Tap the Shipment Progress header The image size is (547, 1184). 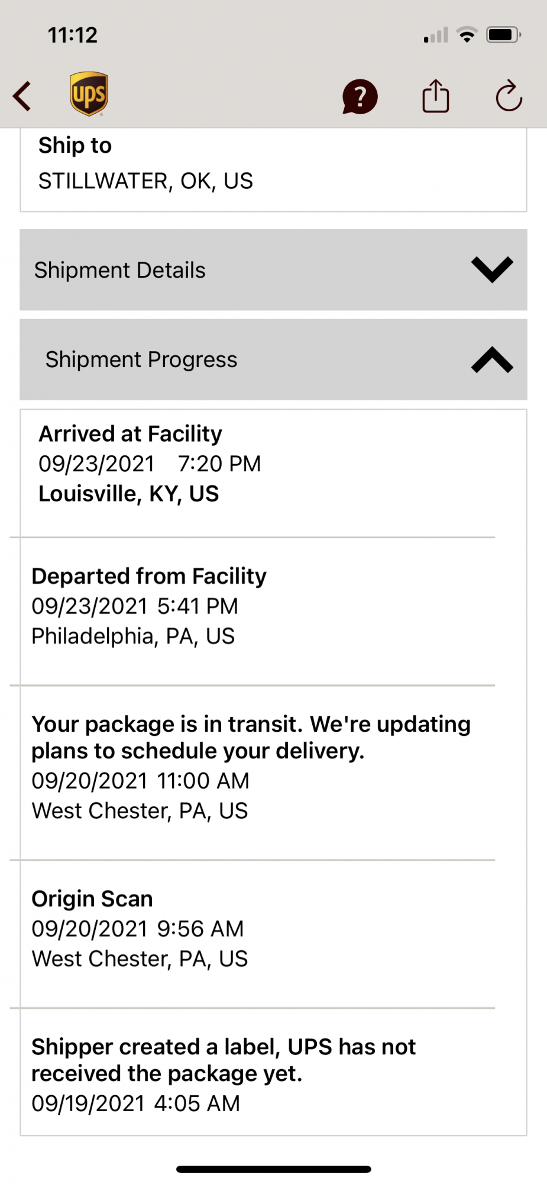(x=273, y=359)
